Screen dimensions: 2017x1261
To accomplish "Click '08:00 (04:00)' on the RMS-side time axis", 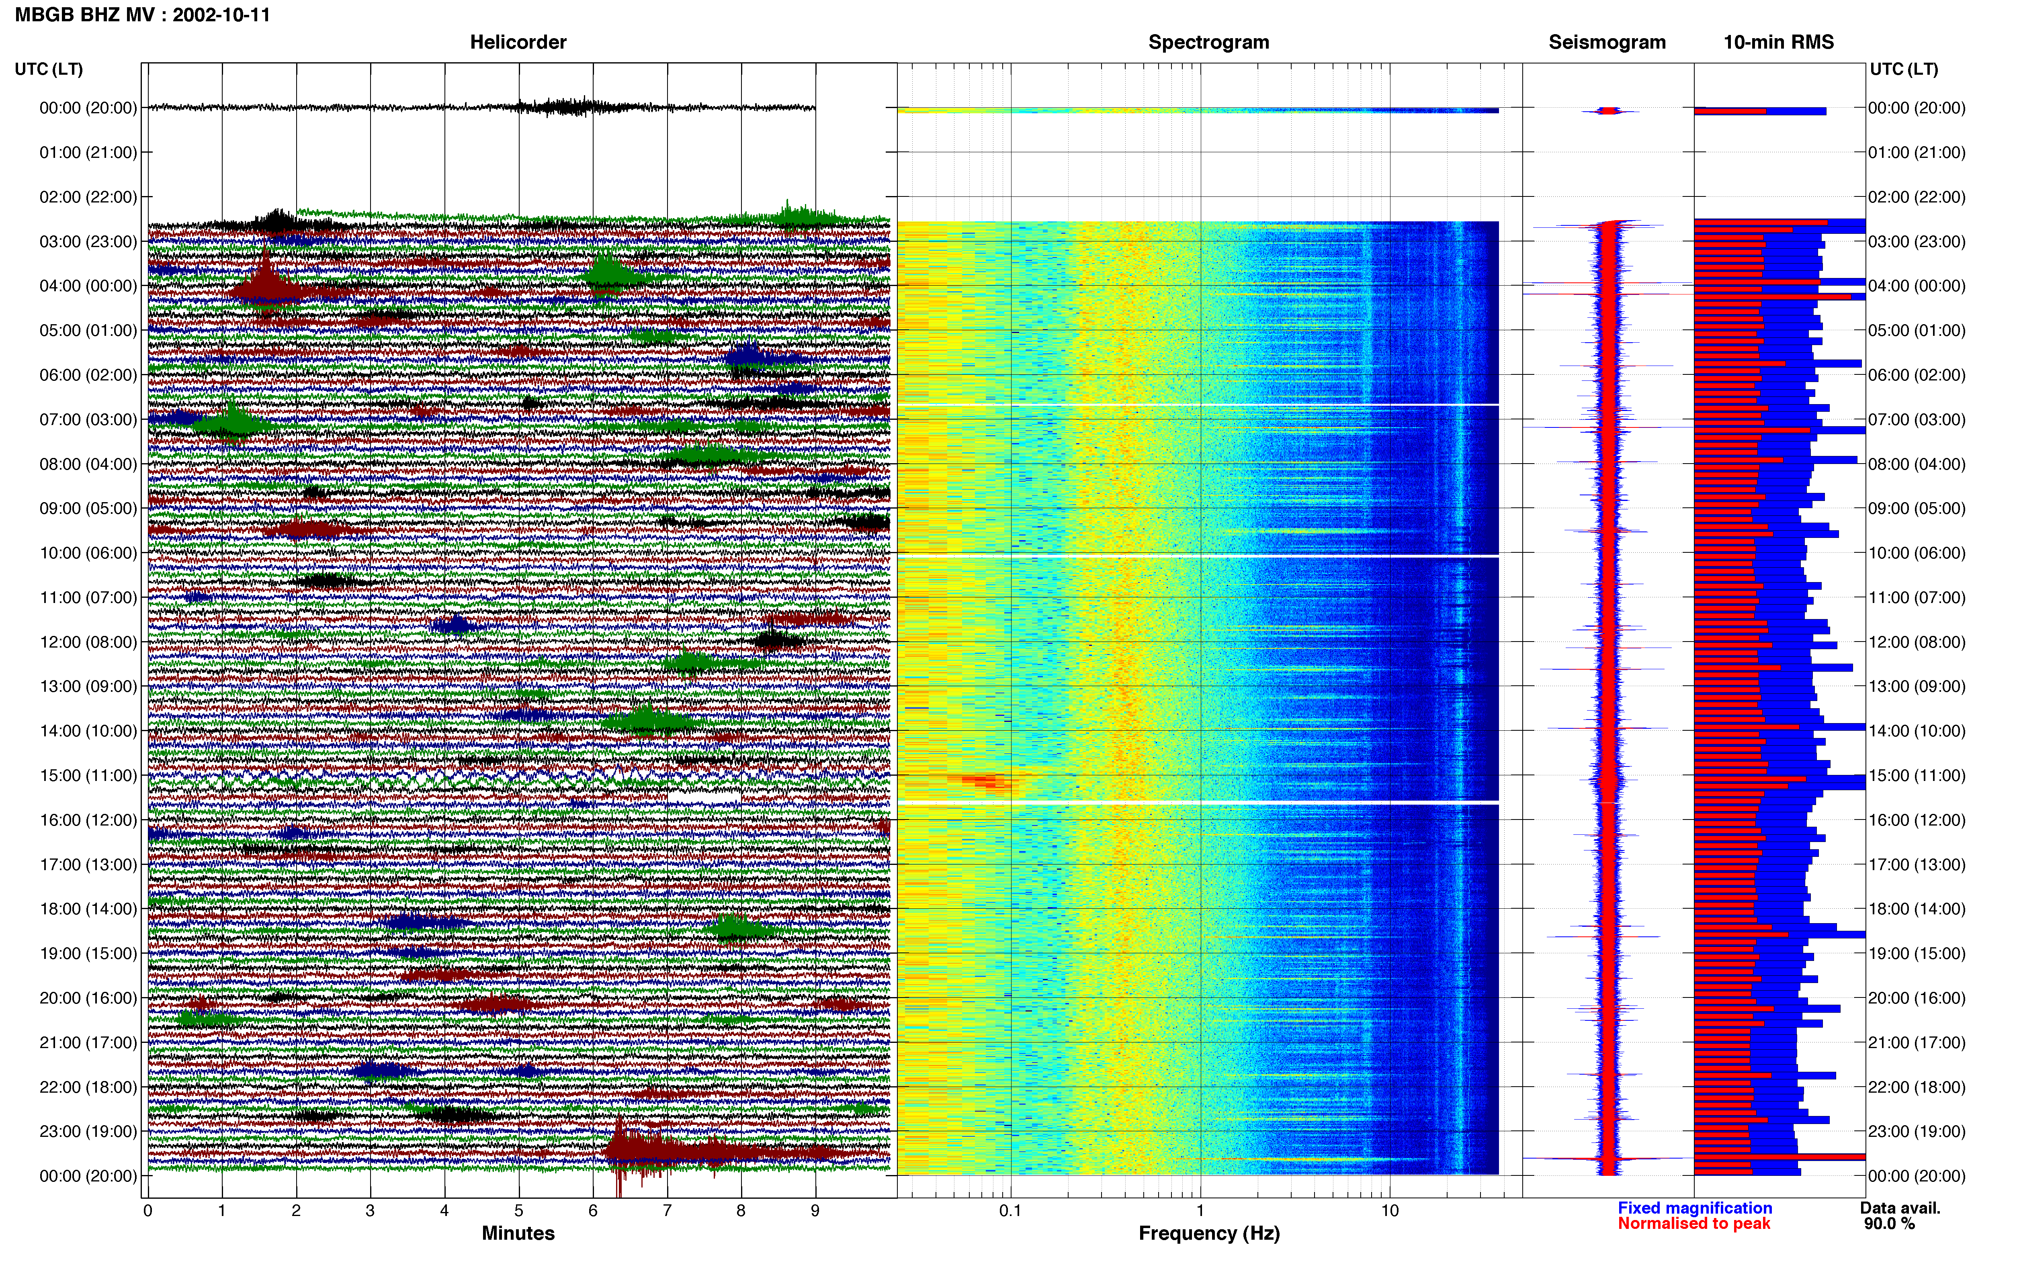I will [1917, 464].
